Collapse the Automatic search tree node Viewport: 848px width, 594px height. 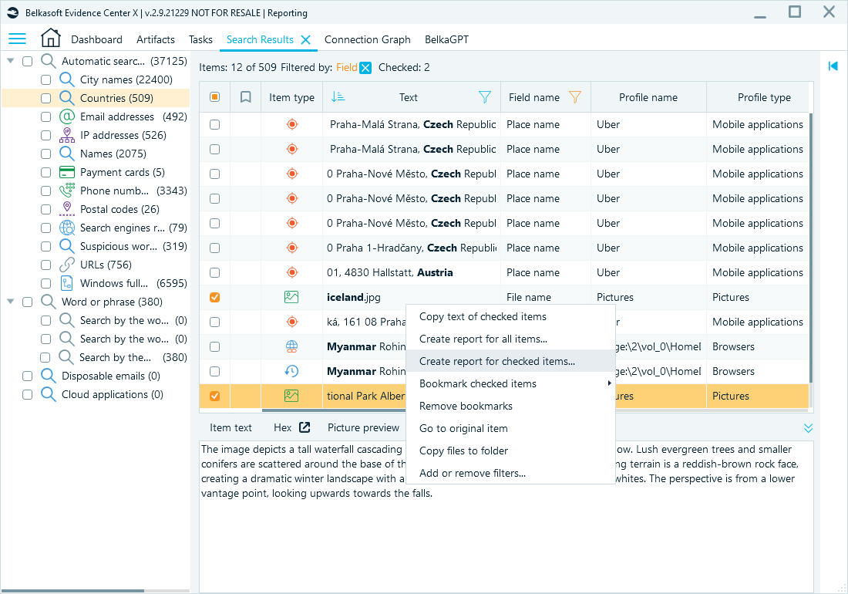click(x=11, y=60)
